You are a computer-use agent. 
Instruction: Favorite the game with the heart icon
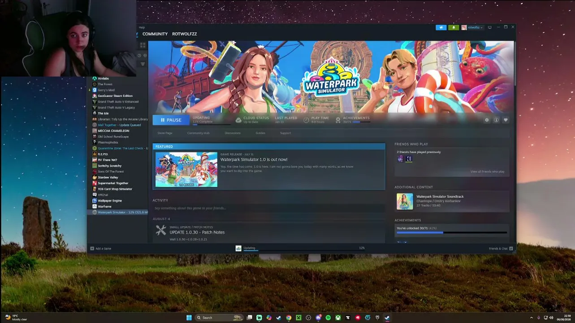506,120
